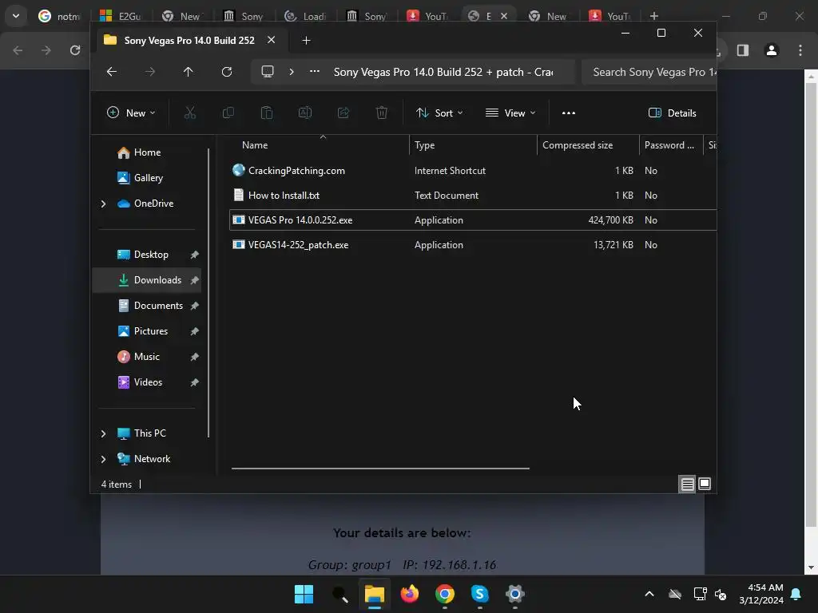Click File Explorer taskbar icon
818x613 pixels.
(375, 594)
